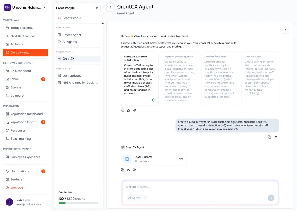Open Settings
This screenshot has width=297, height=211.
pyautogui.click(x=25, y=179)
